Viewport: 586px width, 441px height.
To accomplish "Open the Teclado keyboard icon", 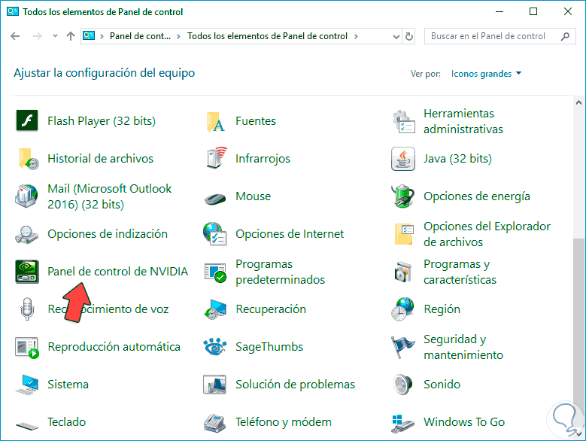I will pos(27,425).
